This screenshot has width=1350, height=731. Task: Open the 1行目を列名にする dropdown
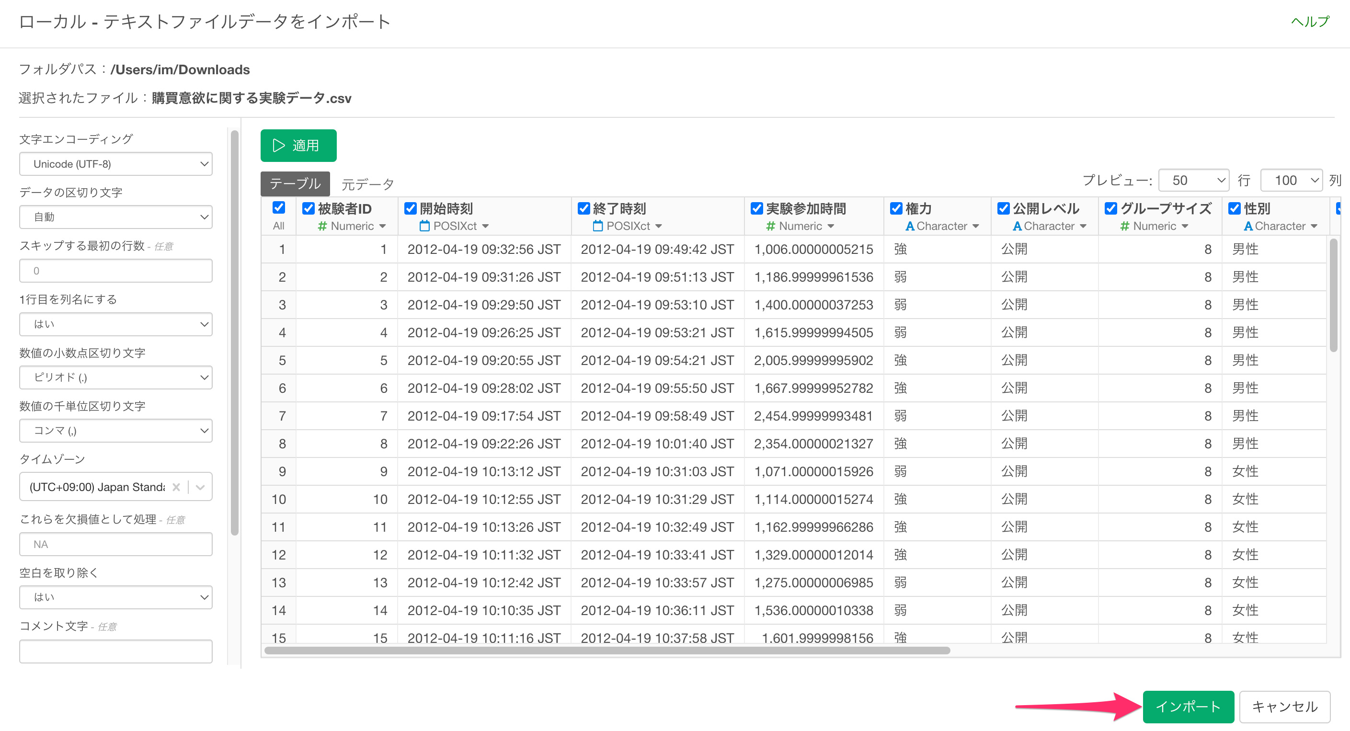click(x=116, y=324)
